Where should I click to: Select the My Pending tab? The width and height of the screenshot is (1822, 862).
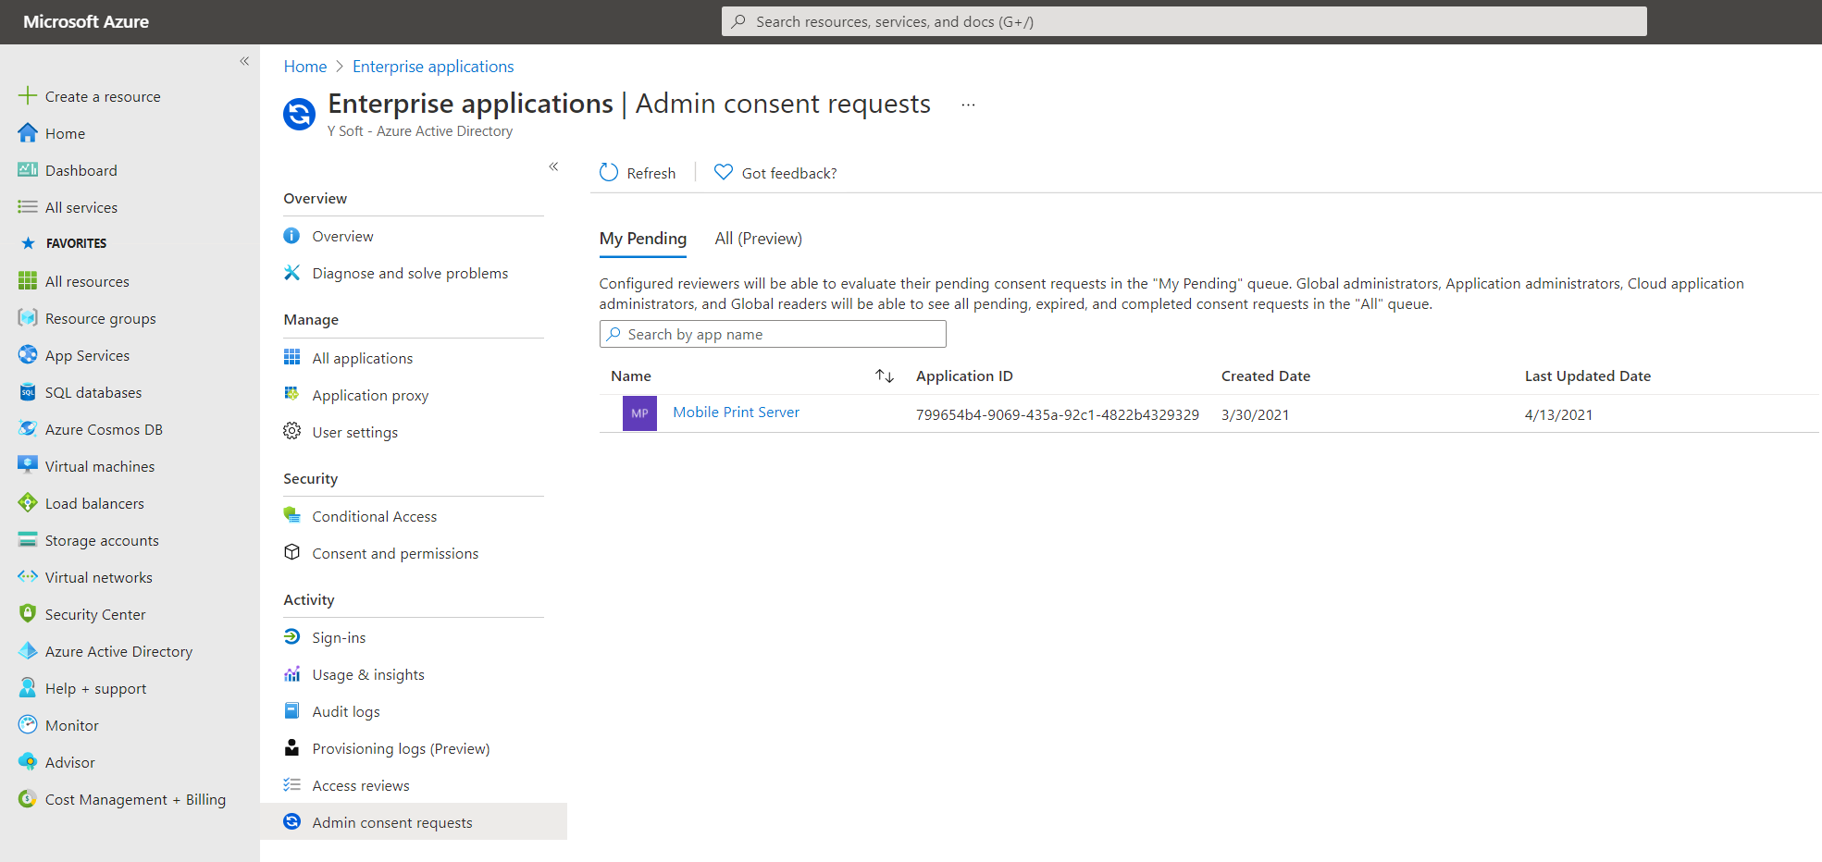pos(643,239)
